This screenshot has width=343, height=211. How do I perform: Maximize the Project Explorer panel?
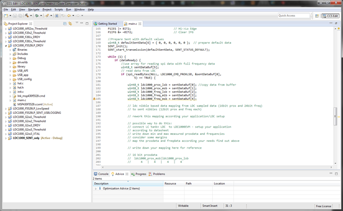[x=87, y=23]
